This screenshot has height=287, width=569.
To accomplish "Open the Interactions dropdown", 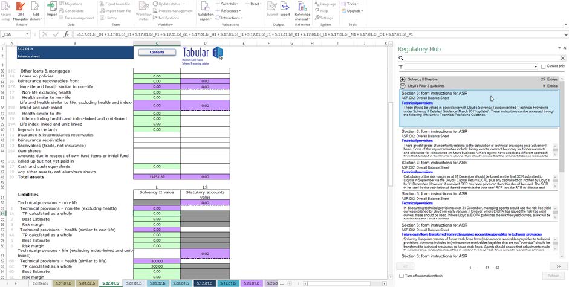I will (x=229, y=18).
